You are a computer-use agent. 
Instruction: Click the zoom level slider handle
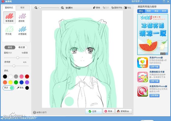pyautogui.click(x=40, y=8)
